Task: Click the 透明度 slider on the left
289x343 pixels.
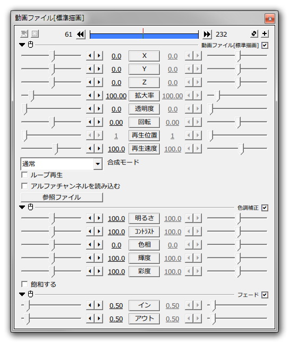Action: [x=51, y=109]
